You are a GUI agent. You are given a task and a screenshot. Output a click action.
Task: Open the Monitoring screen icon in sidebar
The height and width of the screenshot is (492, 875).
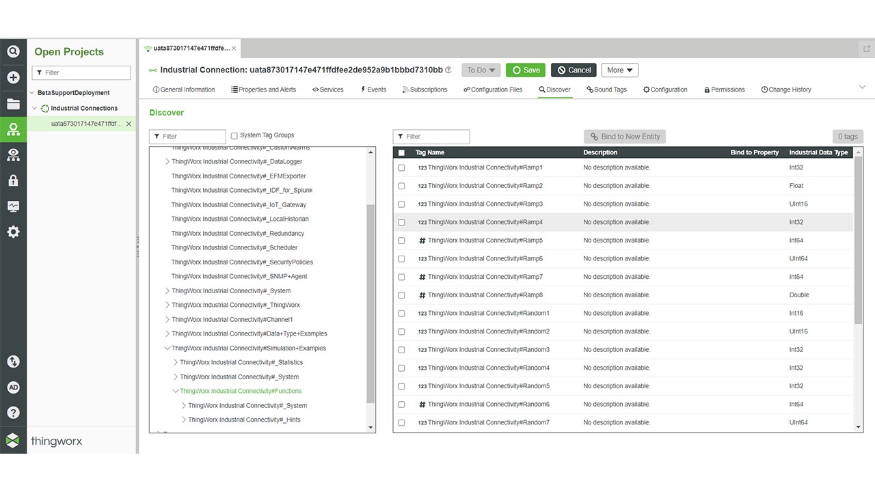tap(13, 206)
